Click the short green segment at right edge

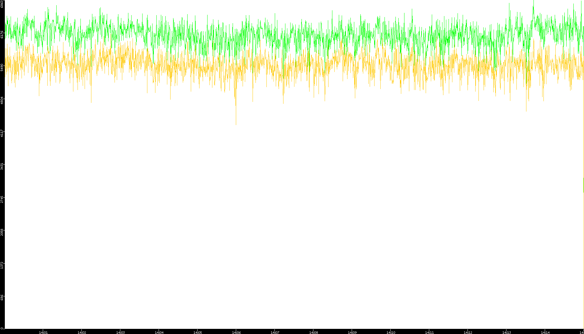click(583, 185)
